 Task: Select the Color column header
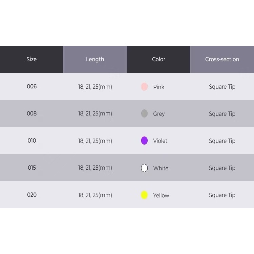pyautogui.click(x=158, y=59)
